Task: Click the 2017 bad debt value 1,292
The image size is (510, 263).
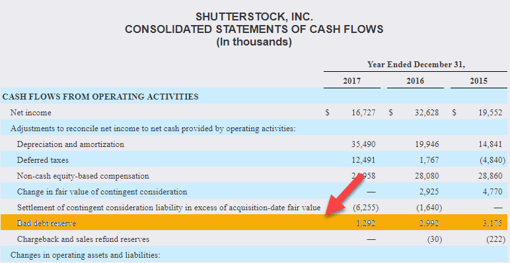Action: (365, 223)
